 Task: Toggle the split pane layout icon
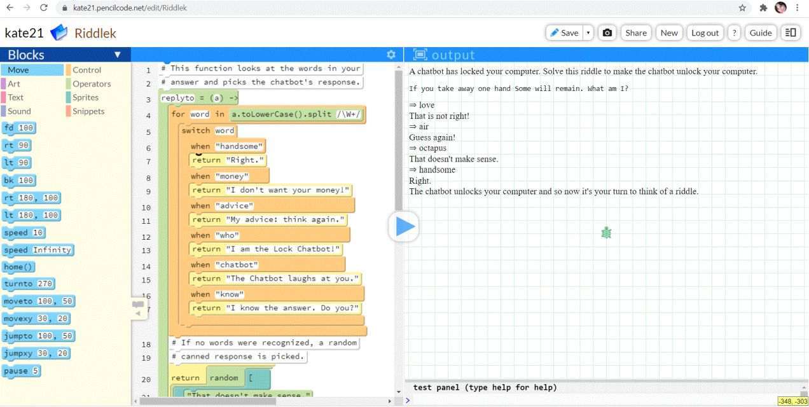click(x=791, y=33)
